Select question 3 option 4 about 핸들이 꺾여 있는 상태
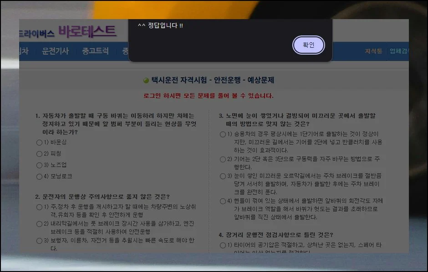The image size is (428, 272). click(223, 201)
